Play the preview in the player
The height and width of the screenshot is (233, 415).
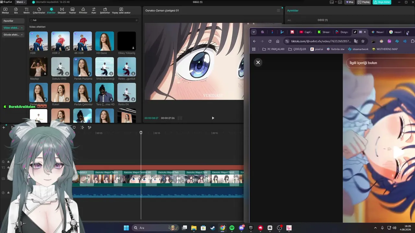[x=213, y=118]
